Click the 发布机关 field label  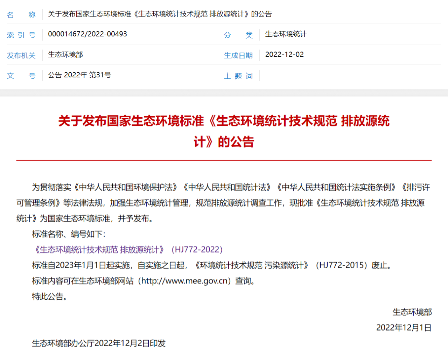point(21,55)
